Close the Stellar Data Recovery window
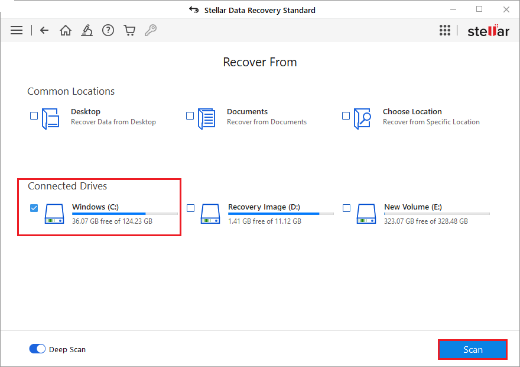This screenshot has height=367, width=520. click(506, 9)
